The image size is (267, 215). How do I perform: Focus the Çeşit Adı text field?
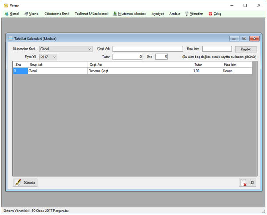click(x=148, y=49)
